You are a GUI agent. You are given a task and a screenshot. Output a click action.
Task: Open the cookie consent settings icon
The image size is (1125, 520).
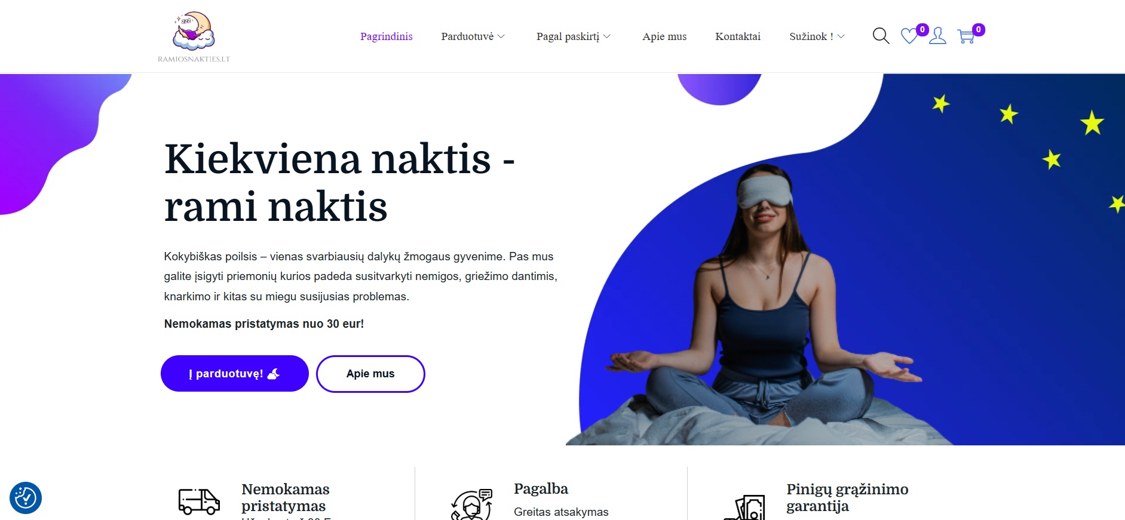tap(26, 498)
